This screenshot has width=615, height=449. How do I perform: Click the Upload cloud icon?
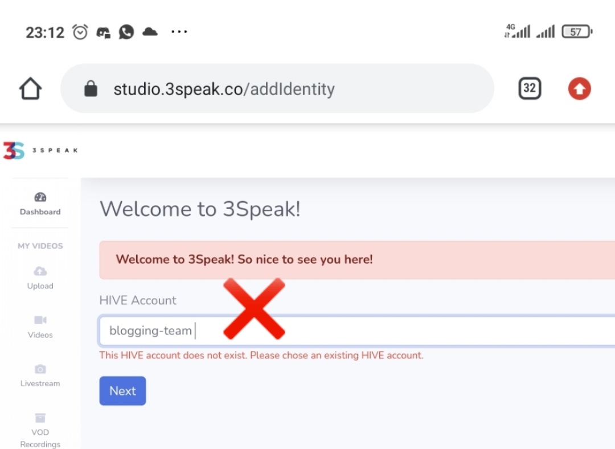click(x=40, y=271)
